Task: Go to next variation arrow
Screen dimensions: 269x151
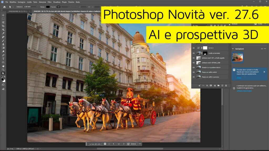Action: click(x=124, y=144)
